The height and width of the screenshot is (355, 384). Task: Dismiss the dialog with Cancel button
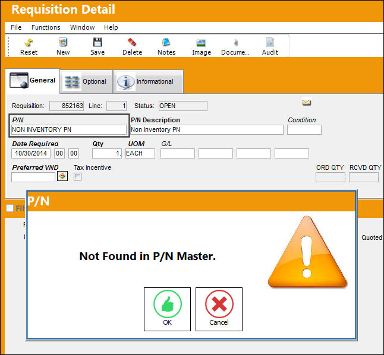coord(219,309)
